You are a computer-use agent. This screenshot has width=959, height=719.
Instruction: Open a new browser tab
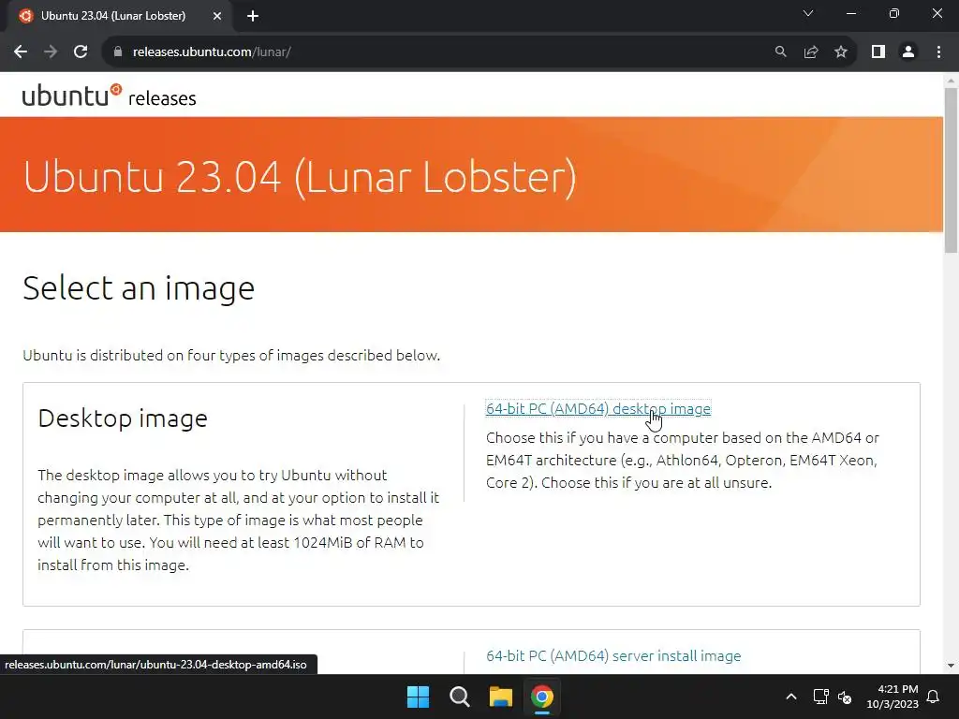pos(253,17)
